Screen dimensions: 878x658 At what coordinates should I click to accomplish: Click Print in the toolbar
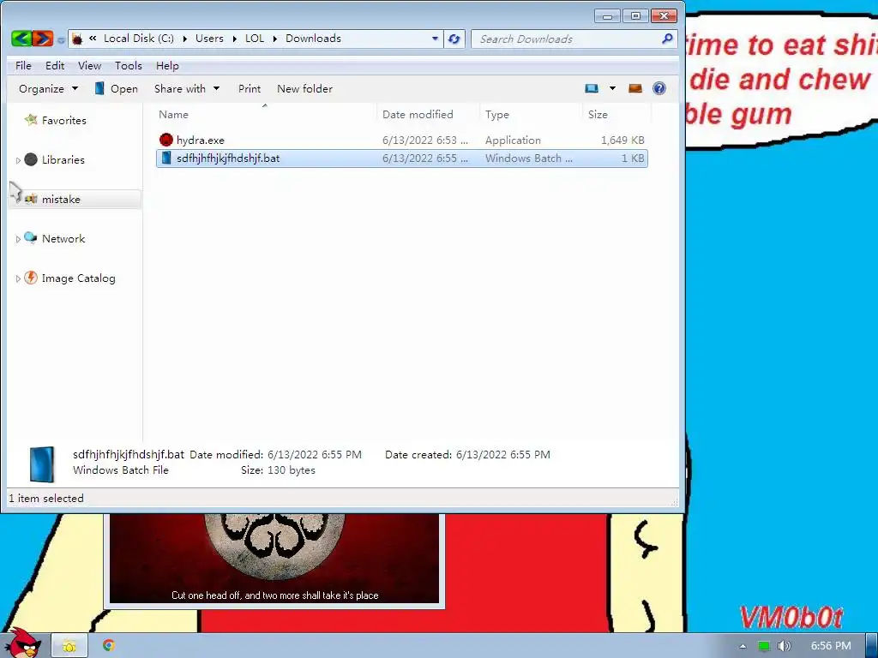pyautogui.click(x=250, y=89)
